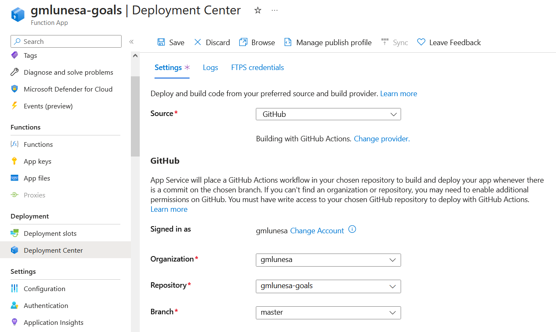556x332 pixels.
Task: Click the sidebar scrollbar thumb
Action: pyautogui.click(x=135, y=116)
